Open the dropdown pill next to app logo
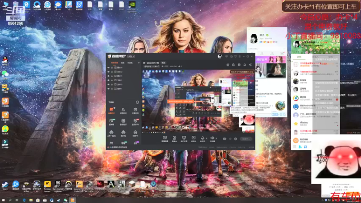Viewport: 361px width, 203px height. [x=131, y=56]
